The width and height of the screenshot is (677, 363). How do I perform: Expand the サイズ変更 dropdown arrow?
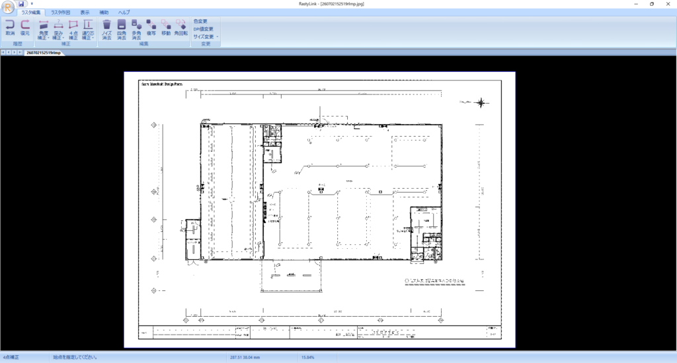point(217,37)
